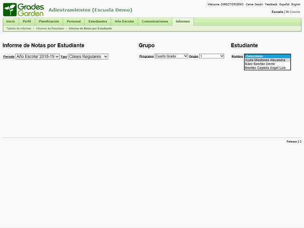Click the Grades Garden logo

pyautogui.click(x=24, y=9)
